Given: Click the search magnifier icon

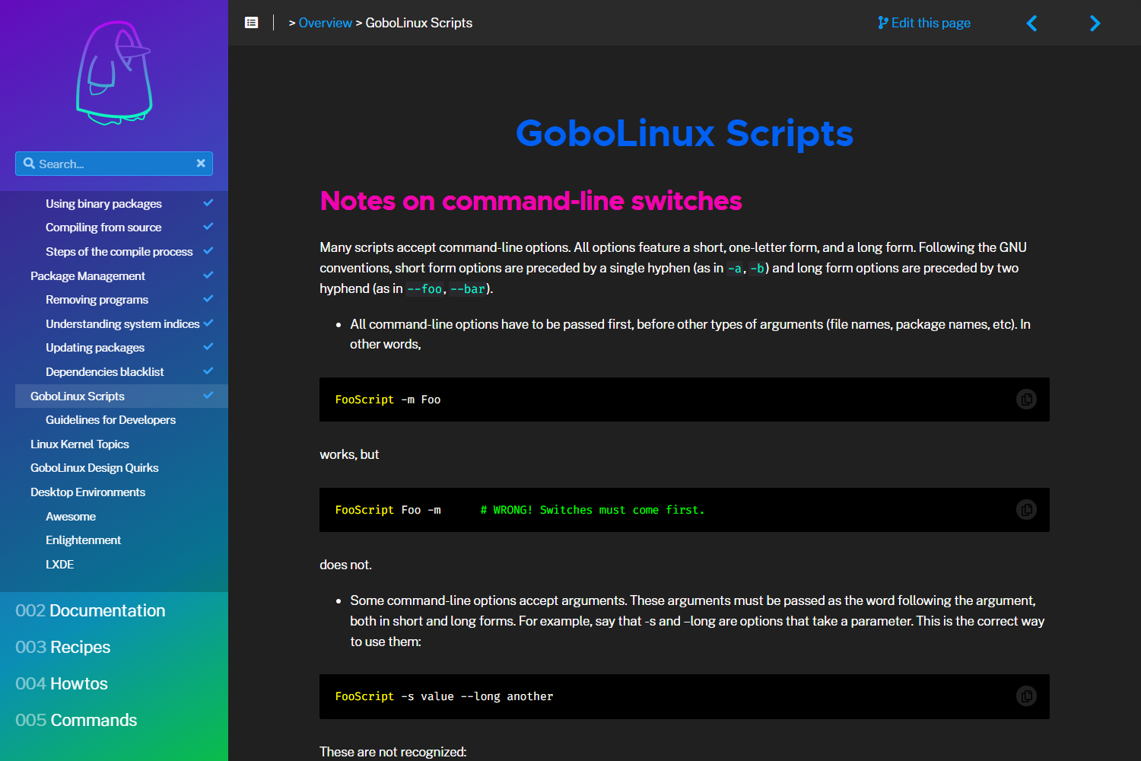Looking at the screenshot, I should click(29, 163).
